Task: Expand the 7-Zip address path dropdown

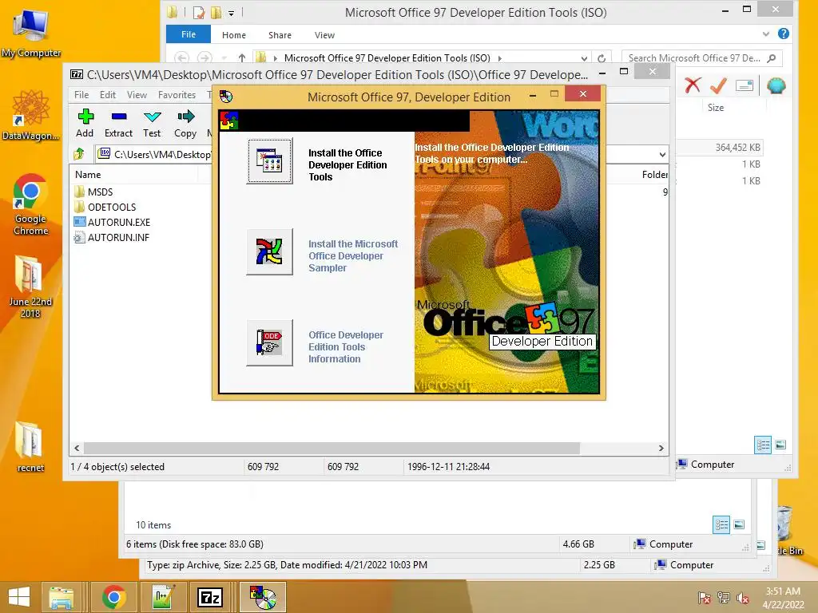Action: [662, 154]
